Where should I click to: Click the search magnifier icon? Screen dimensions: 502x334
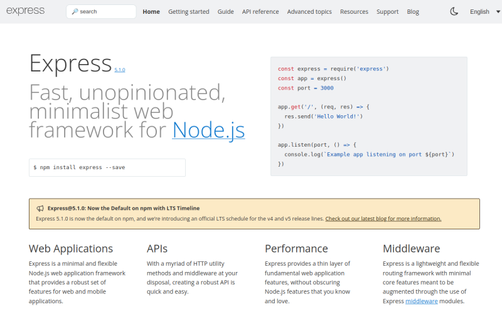click(75, 11)
